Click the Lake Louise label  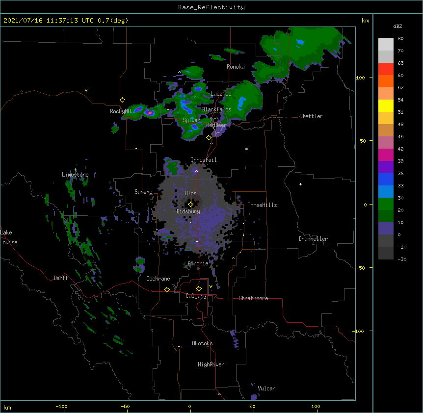[9, 237]
